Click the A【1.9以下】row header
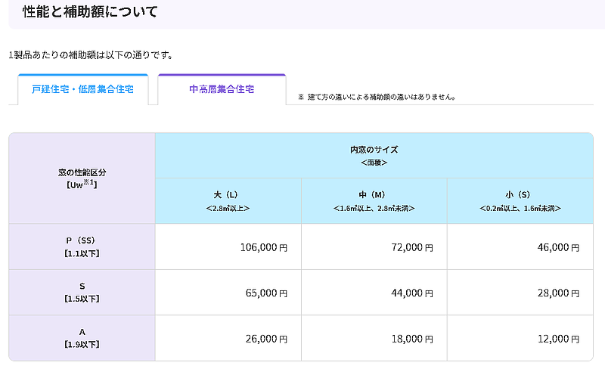This screenshot has width=605, height=372. pos(82,337)
